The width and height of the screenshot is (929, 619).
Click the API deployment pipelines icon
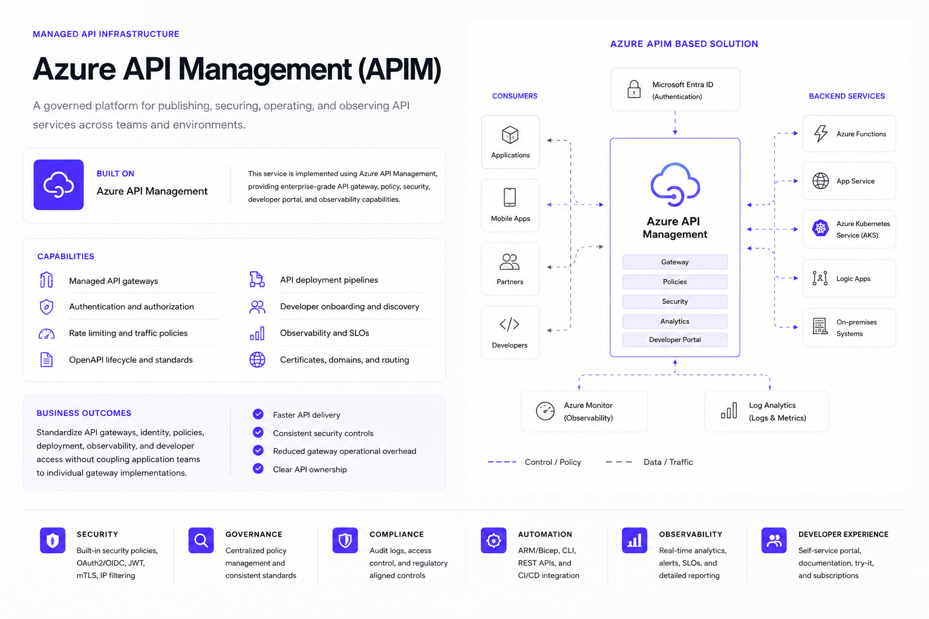pyautogui.click(x=257, y=279)
